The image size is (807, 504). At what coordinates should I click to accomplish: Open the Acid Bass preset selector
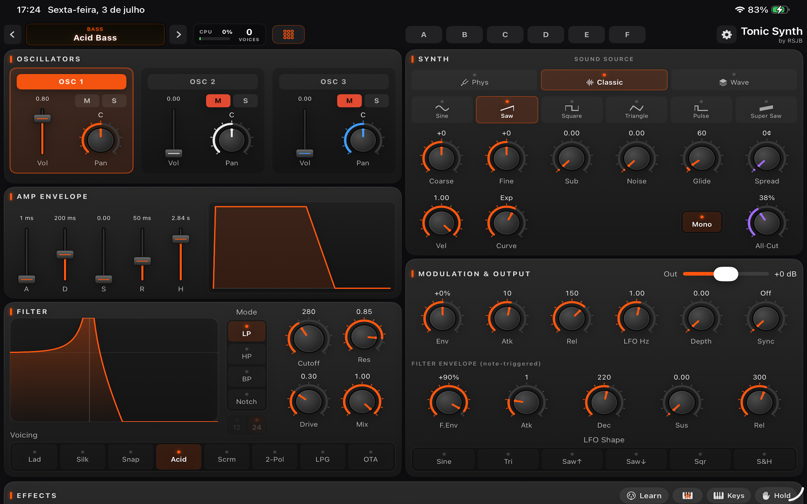pyautogui.click(x=95, y=34)
